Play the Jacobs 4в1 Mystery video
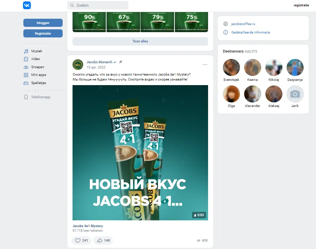316x249 pixels. coord(140,152)
